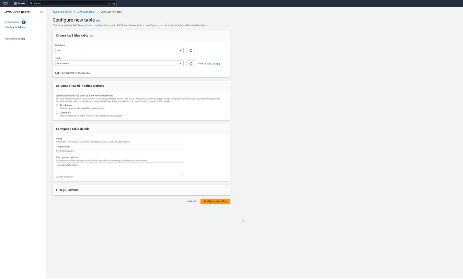
Task: Open the Services grid menu
Action: 15,3
